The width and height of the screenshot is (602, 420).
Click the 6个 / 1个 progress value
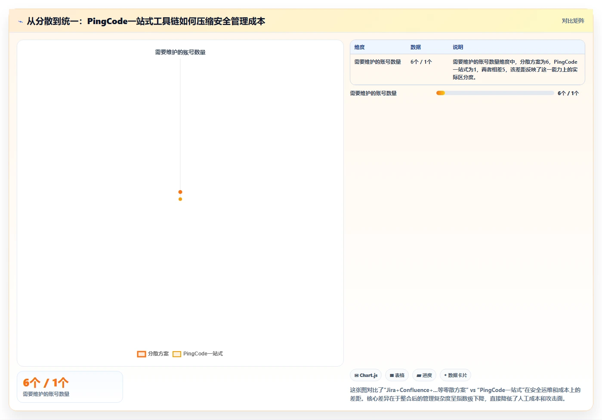point(568,93)
